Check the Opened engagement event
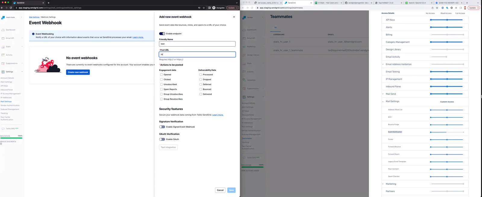 (x=161, y=74)
